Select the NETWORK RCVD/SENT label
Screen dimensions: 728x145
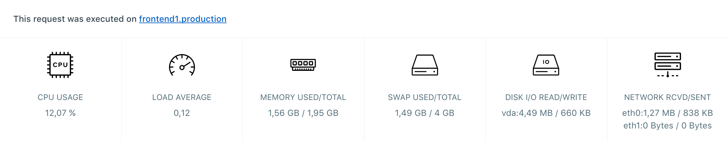pos(667,97)
